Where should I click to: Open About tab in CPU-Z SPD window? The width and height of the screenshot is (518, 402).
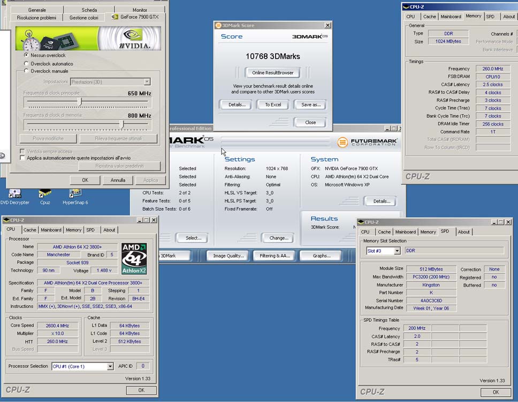463,231
